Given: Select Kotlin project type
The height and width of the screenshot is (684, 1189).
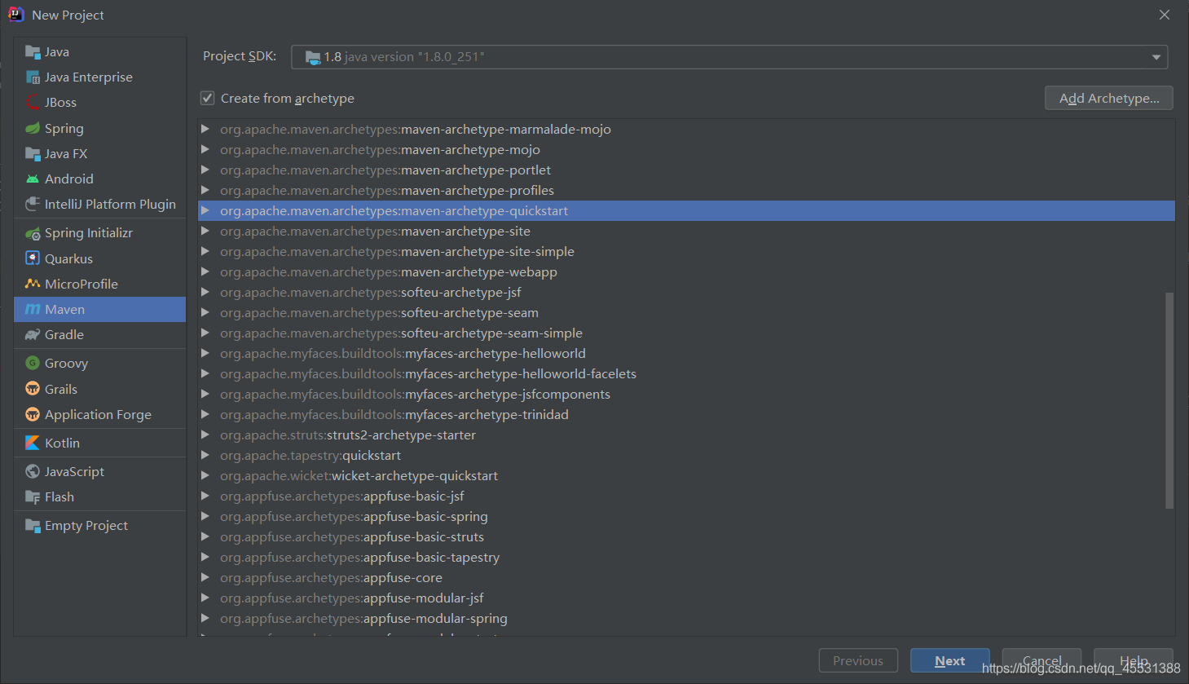Looking at the screenshot, I should coord(100,443).
